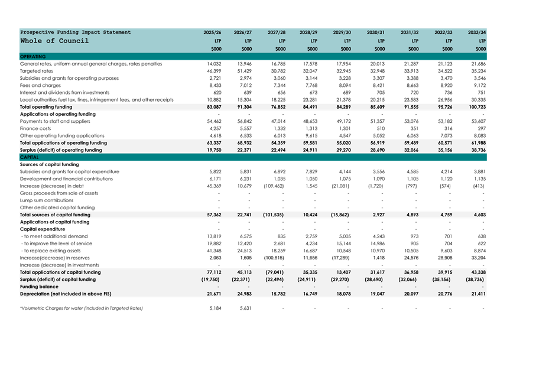536x370 pixels.
Task: Select the 'Increase(decrease) in reserves' row label
Action: click(x=55, y=258)
